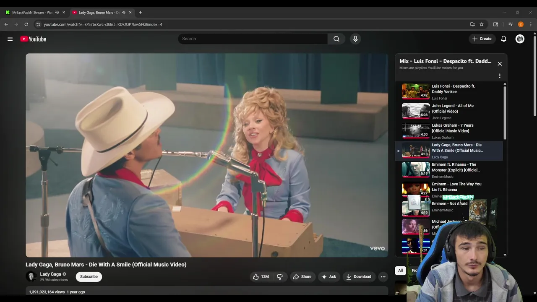This screenshot has height=302, width=537.
Task: Click the EminemMusic channel under The Monster
Action: pos(443,177)
